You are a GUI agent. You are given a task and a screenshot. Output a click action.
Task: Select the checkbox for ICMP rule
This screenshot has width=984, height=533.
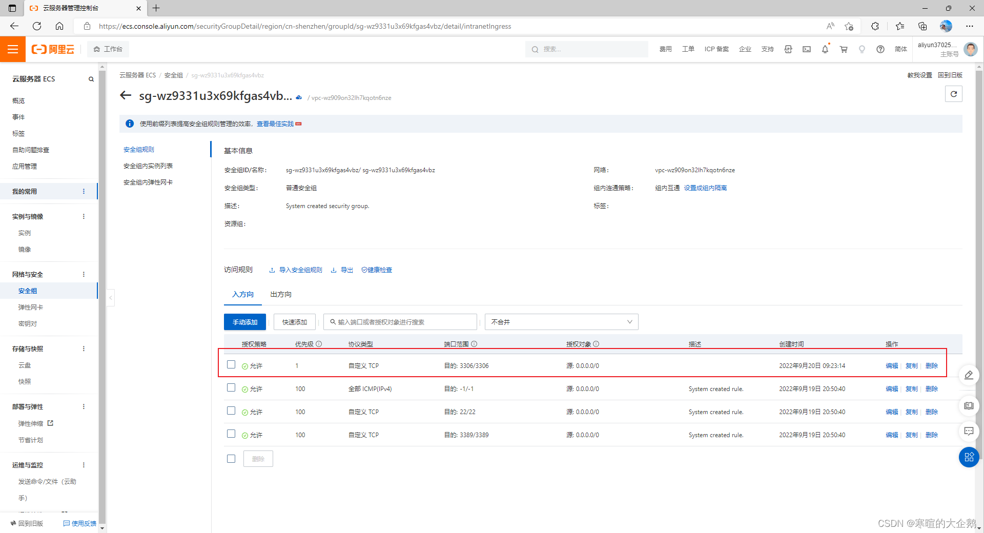231,387
